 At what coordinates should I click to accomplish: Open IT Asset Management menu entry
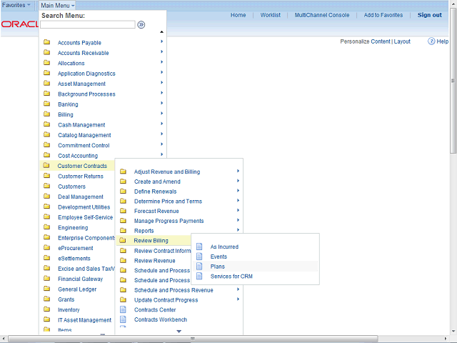(x=84, y=320)
